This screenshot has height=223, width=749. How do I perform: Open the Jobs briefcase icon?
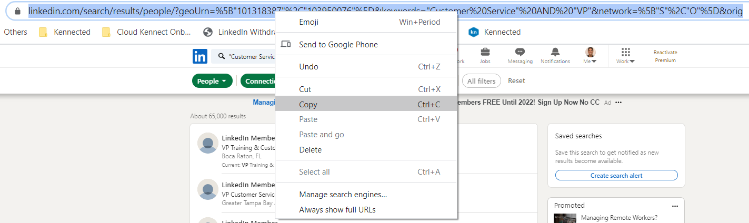485,55
